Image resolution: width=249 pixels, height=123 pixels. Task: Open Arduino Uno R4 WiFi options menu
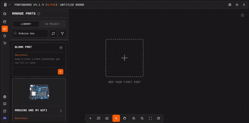[x=61, y=111]
